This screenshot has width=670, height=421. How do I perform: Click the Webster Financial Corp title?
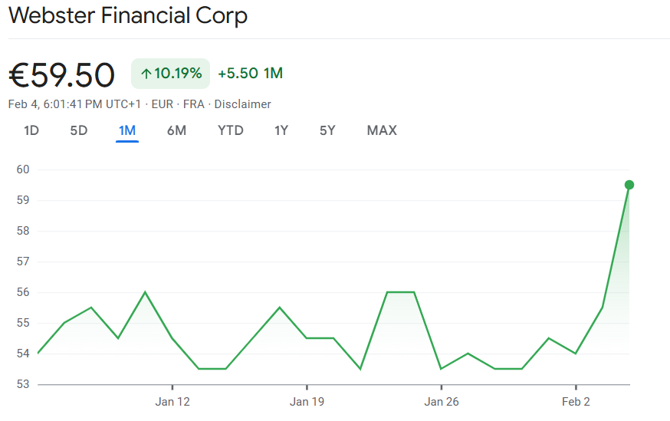[x=128, y=15]
